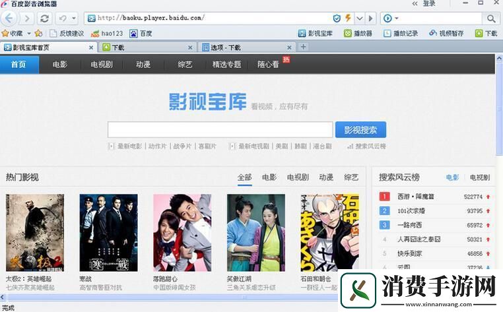Open 影视宝库 toolbar shortcut
This screenshot has height=312, width=503.
[x=316, y=34]
